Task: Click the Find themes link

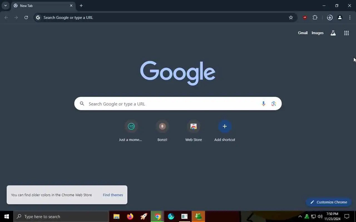Action: click(113, 195)
